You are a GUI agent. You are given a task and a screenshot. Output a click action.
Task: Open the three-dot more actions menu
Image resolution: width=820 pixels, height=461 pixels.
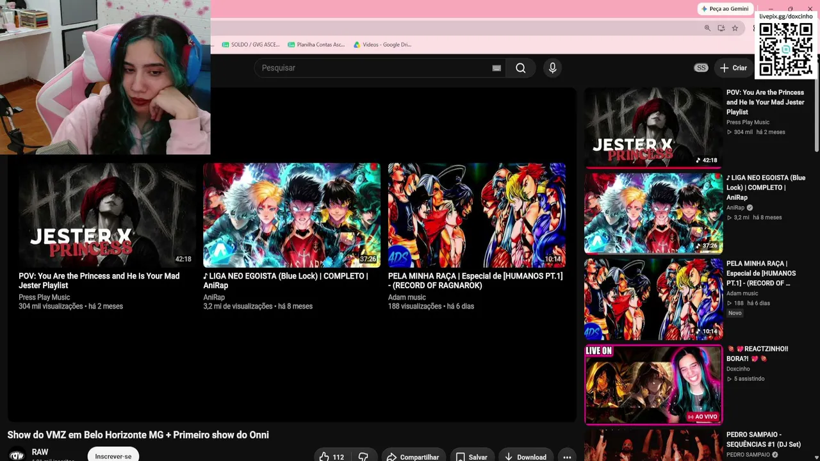coord(567,457)
